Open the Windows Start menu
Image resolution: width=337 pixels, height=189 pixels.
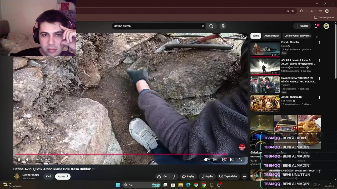pos(118,185)
